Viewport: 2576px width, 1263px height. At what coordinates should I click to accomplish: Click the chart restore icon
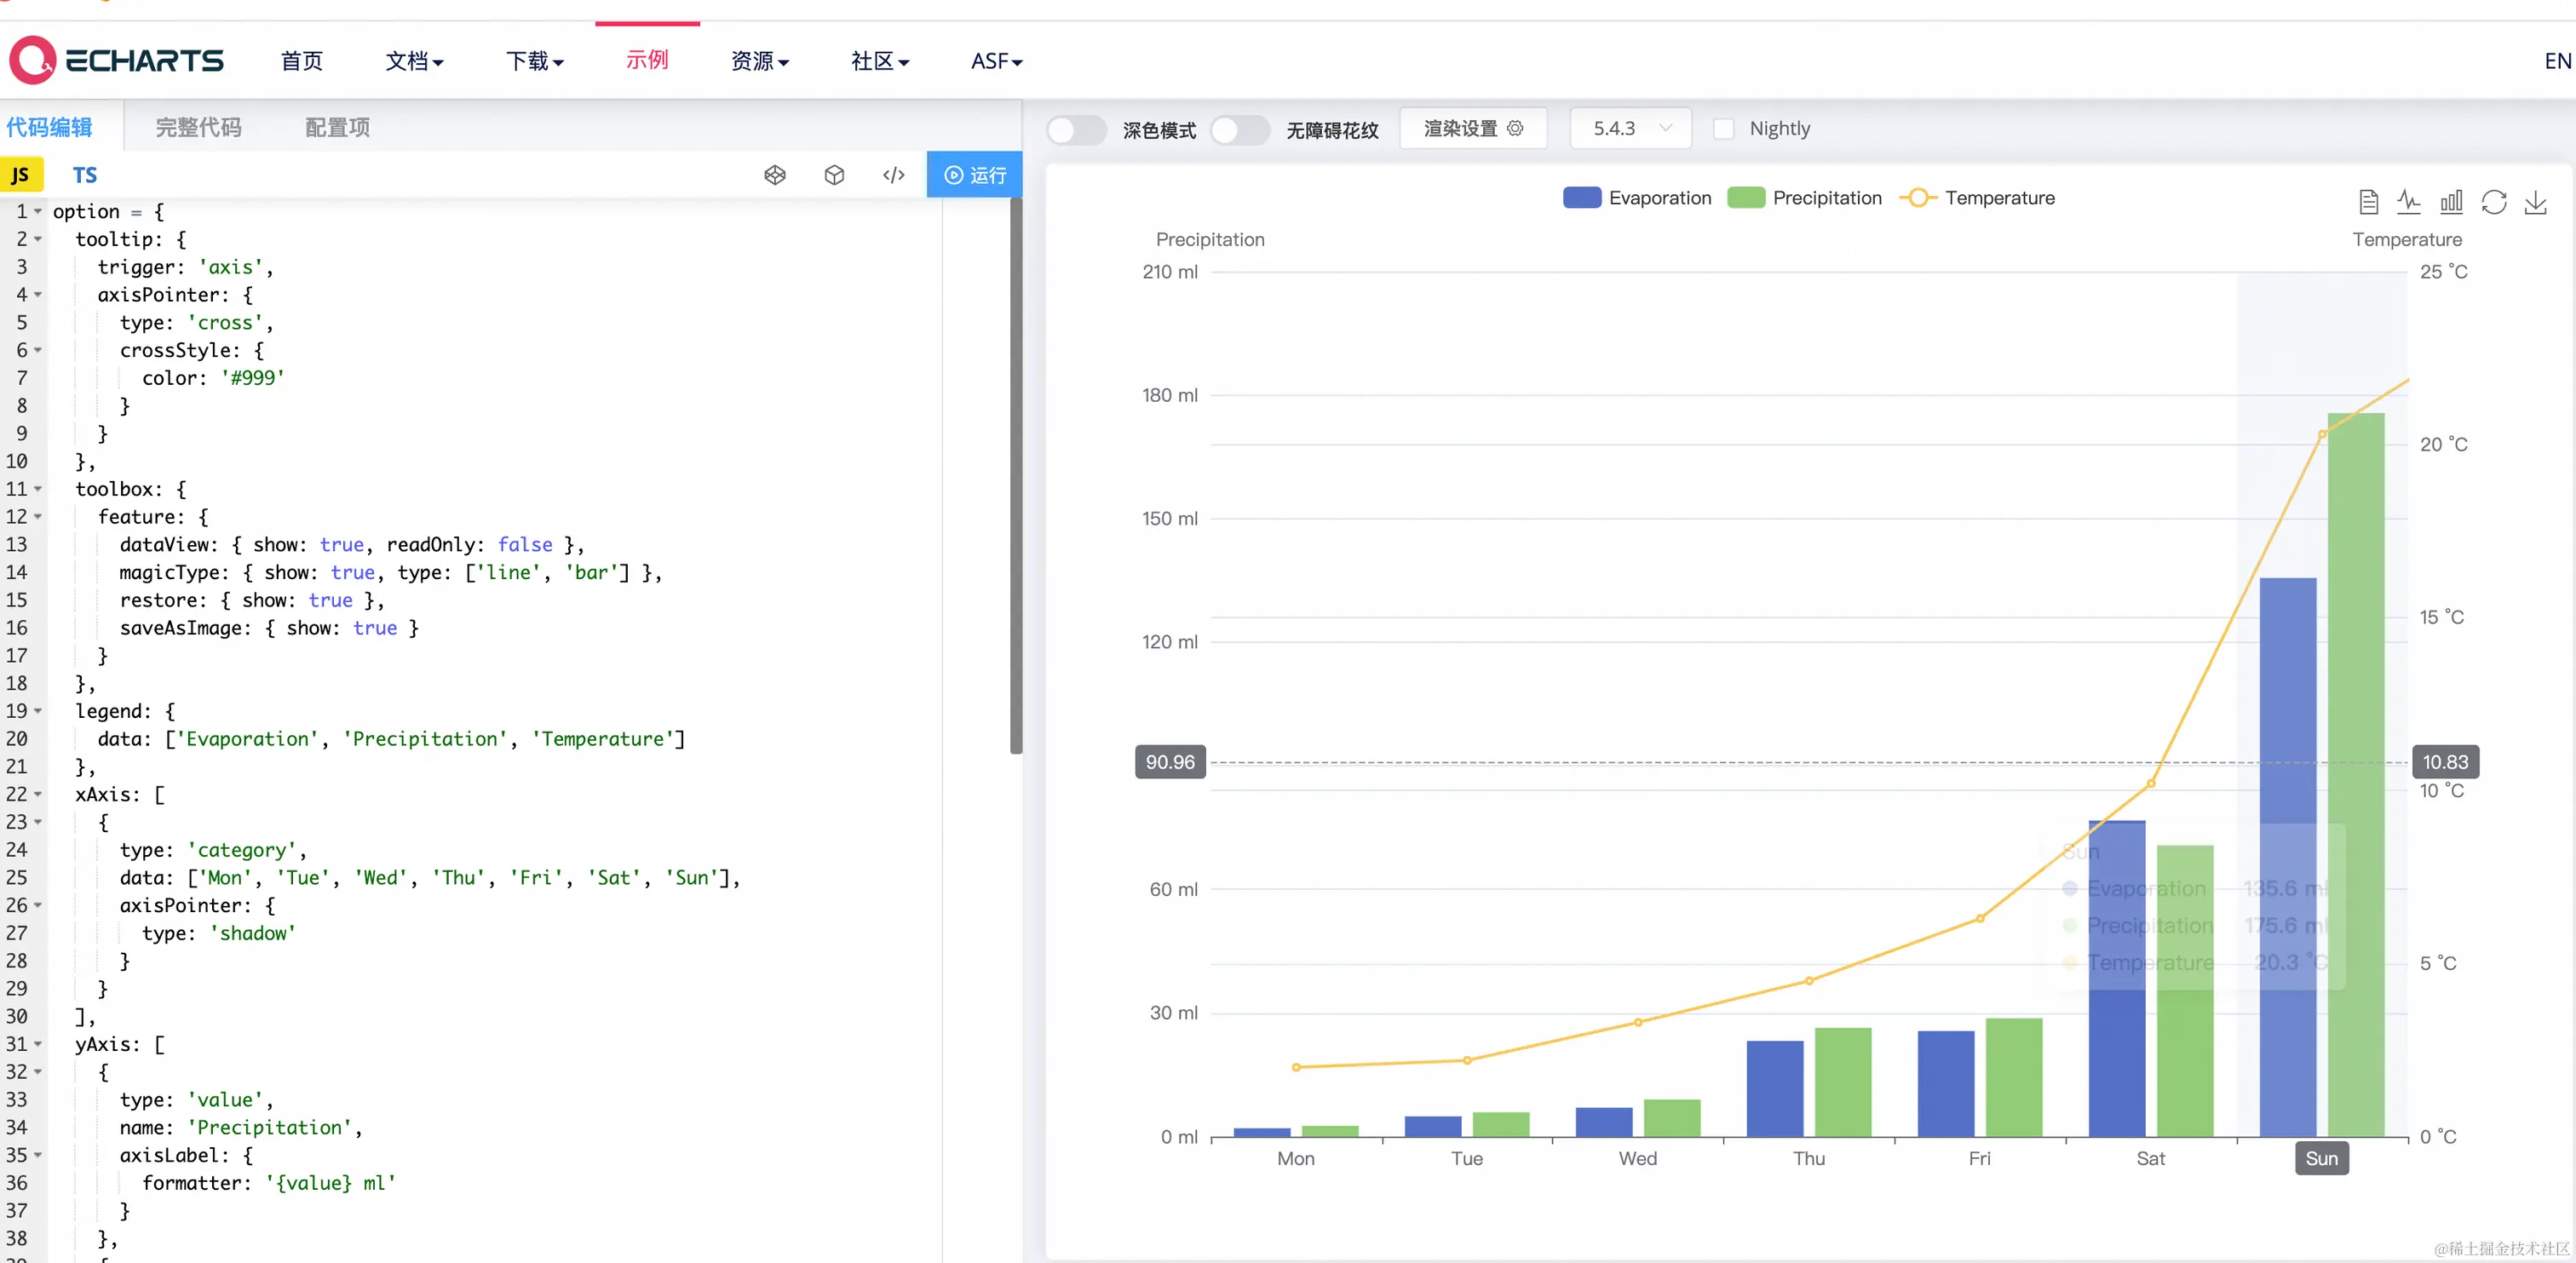(2494, 202)
